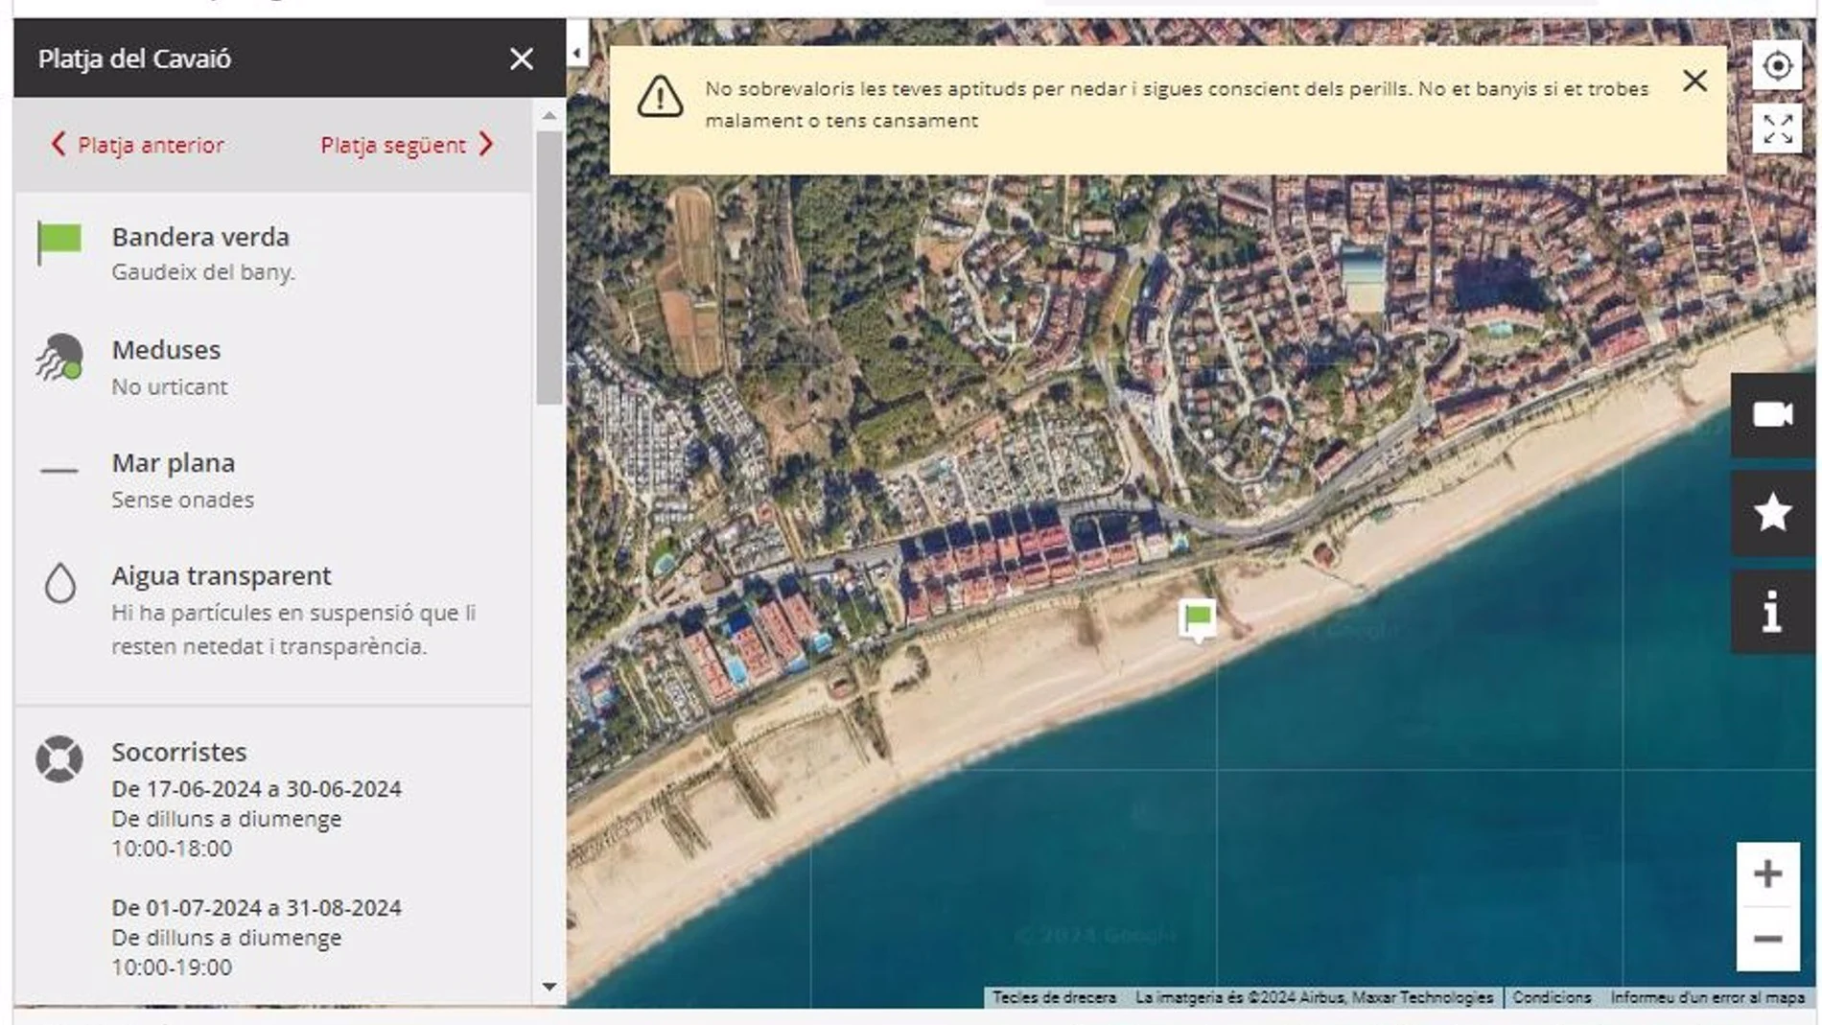Click the green flag marker on the map

pyautogui.click(x=1198, y=619)
